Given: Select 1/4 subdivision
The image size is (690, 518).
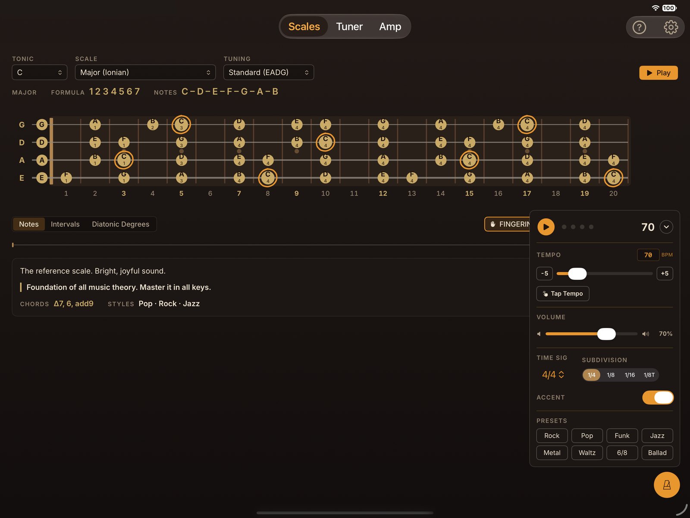Looking at the screenshot, I should (592, 375).
